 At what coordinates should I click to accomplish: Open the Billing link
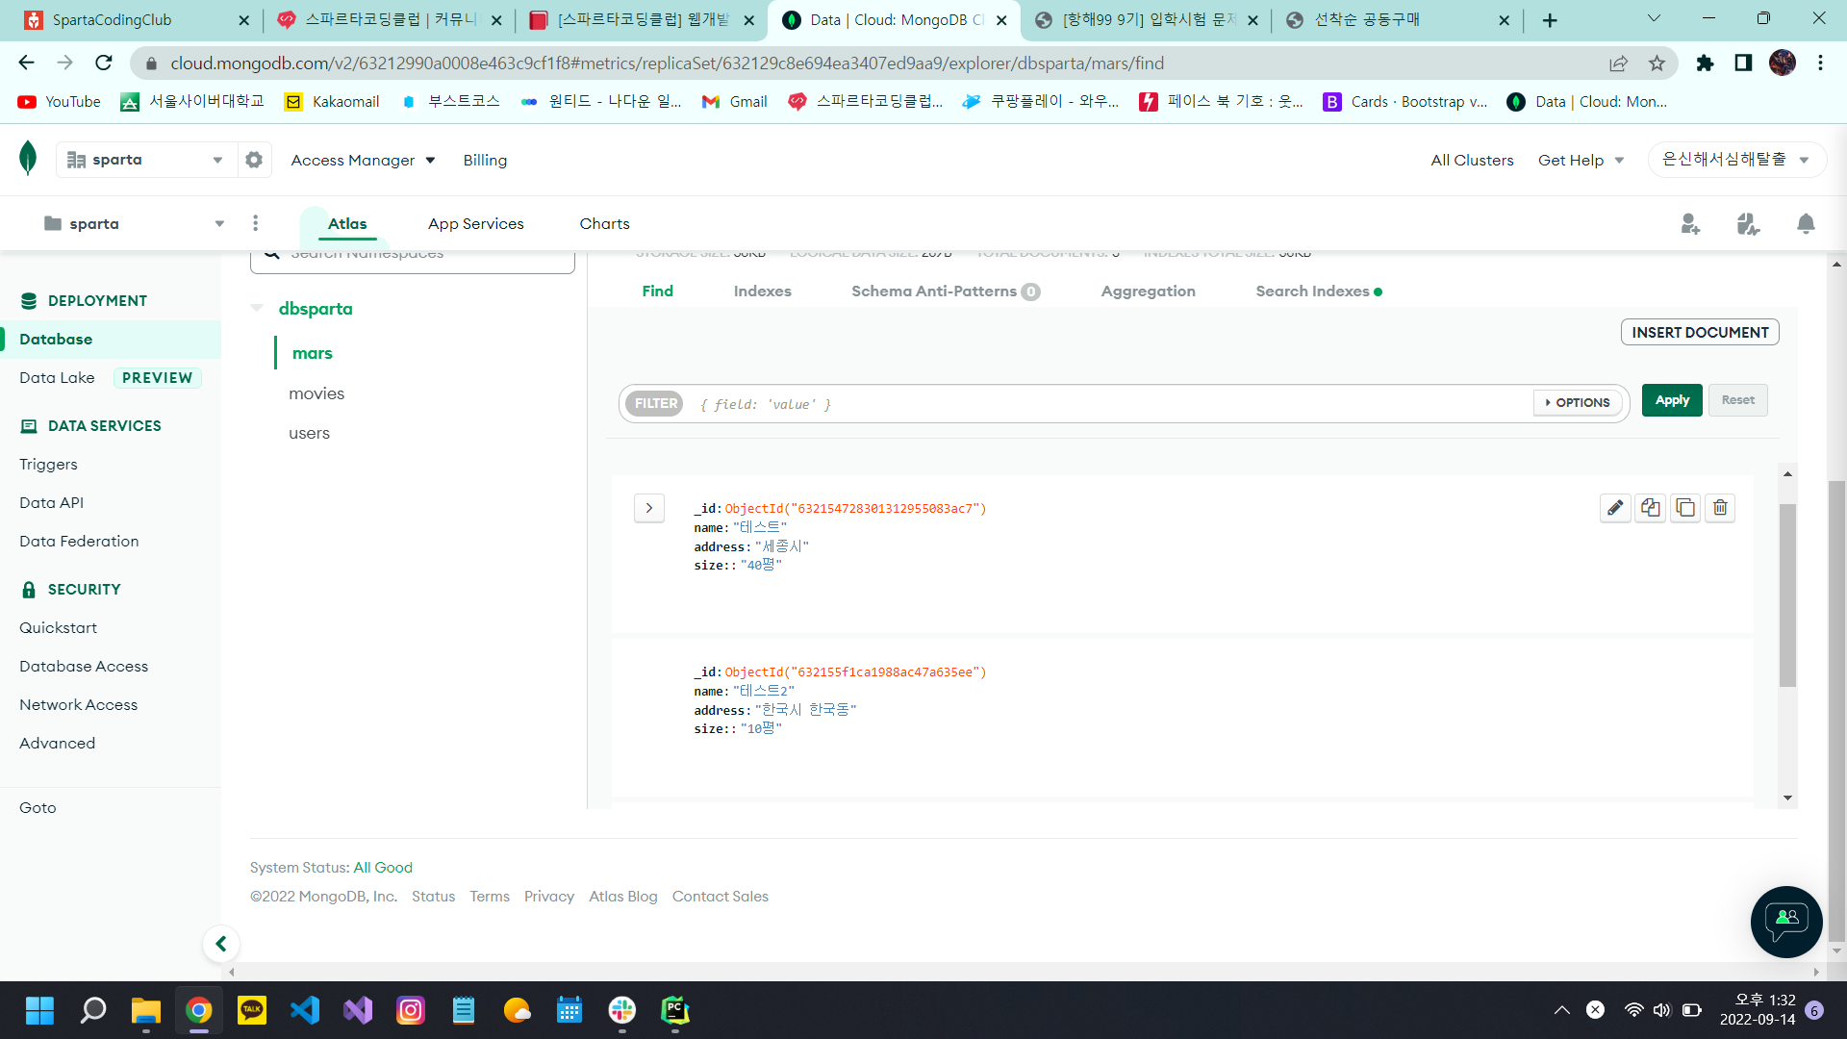[x=485, y=161]
